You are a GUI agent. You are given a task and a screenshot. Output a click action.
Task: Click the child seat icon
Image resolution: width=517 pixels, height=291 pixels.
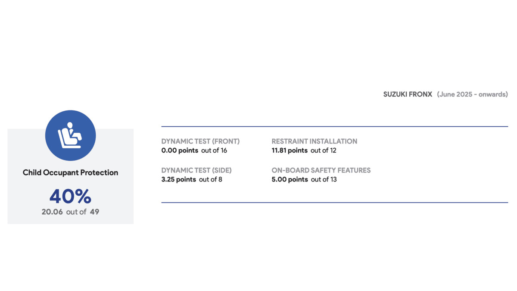(70, 135)
